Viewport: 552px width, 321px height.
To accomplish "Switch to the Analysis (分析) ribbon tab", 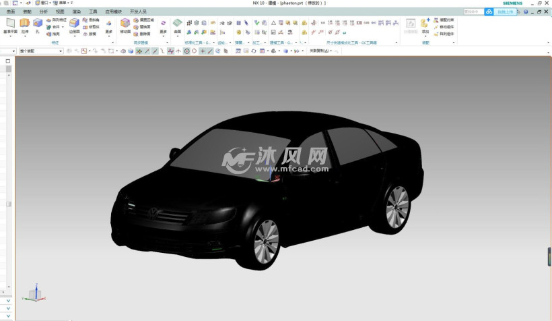I will pos(44,11).
